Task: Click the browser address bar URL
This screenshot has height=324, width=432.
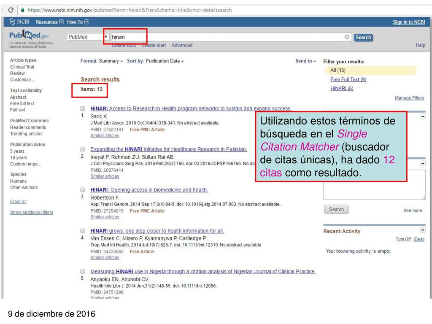Action: [x=130, y=10]
